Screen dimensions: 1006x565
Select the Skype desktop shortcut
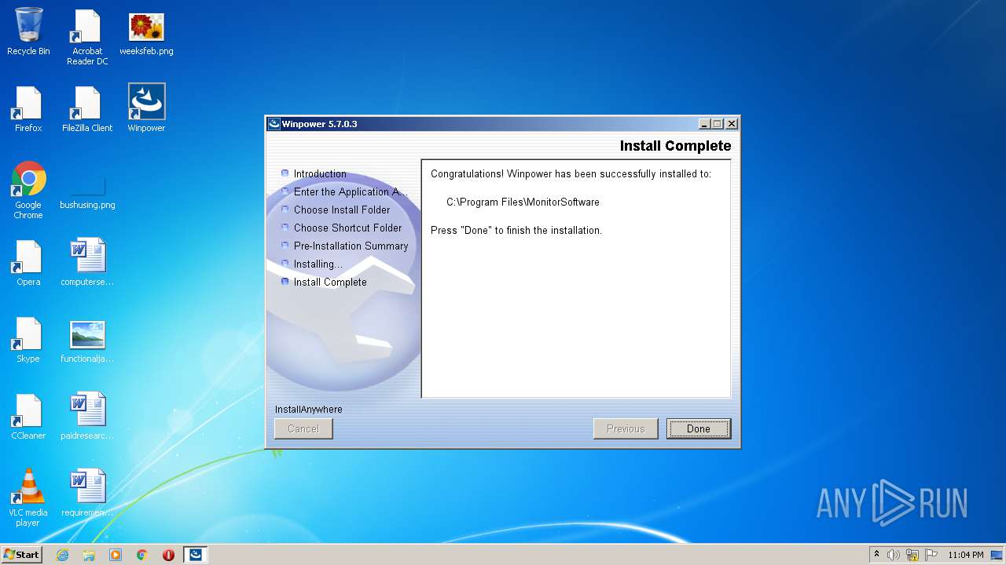tap(28, 341)
